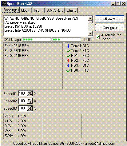127x146 pixels.
Task: Click the log scrollbar thumb
Action: tap(90, 22)
